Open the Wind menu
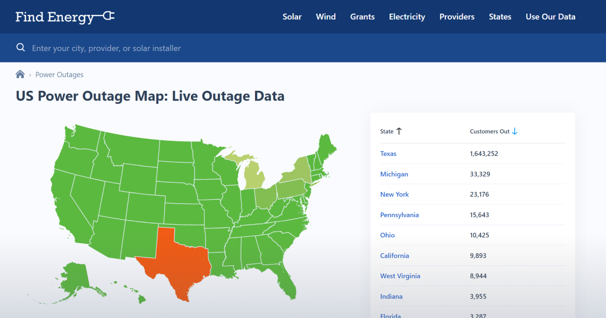Screen dimensions: 606x318 click(x=326, y=17)
